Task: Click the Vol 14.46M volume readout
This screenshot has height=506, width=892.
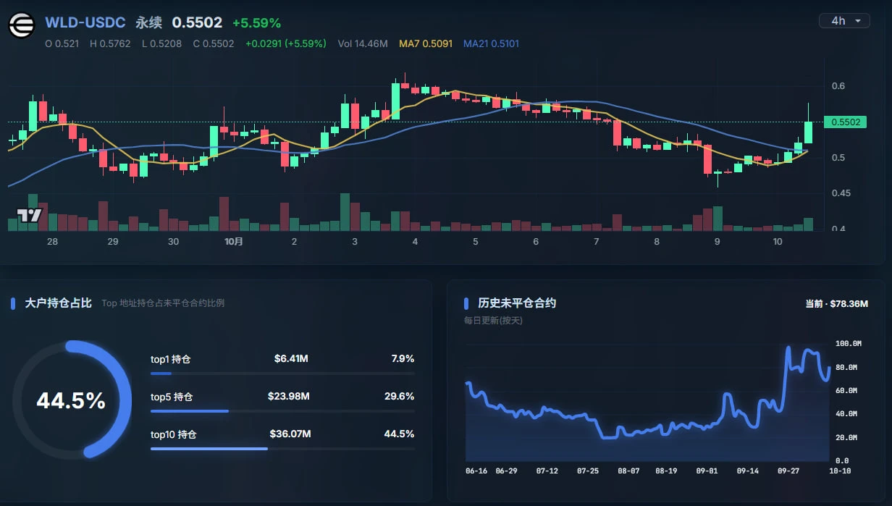Action: coord(363,43)
